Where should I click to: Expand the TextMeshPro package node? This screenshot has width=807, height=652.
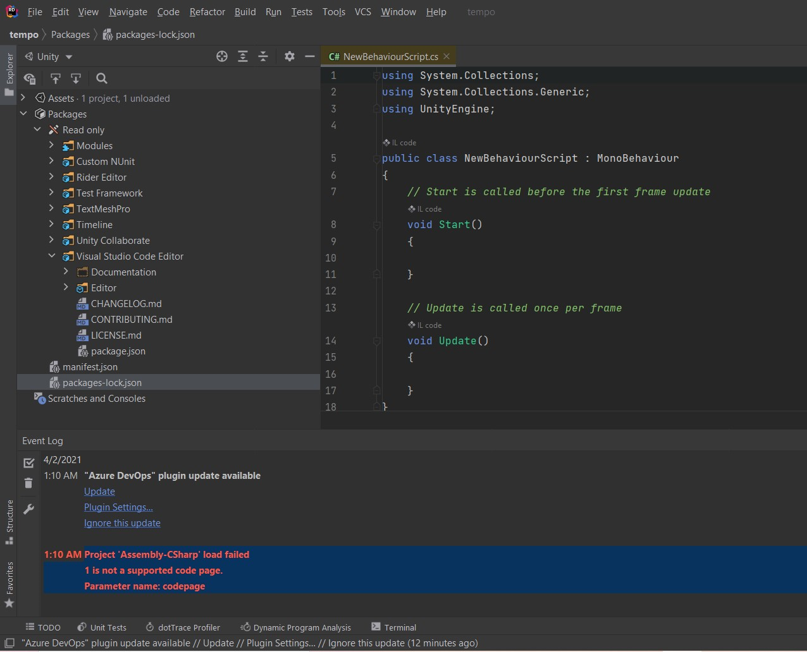coord(52,209)
